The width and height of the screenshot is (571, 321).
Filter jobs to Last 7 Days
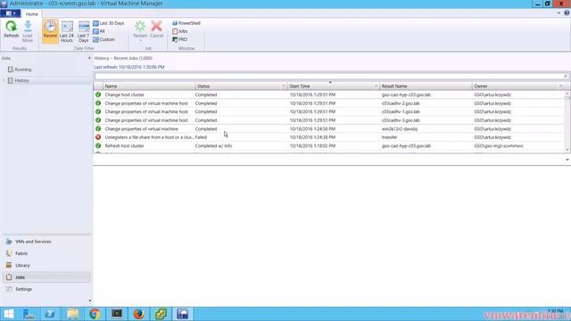pyautogui.click(x=83, y=32)
